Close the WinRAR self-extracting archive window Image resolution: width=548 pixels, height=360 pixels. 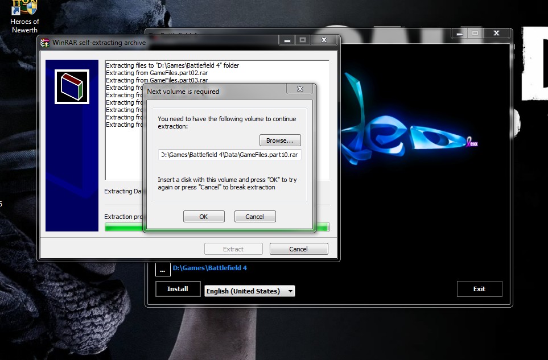pos(324,40)
